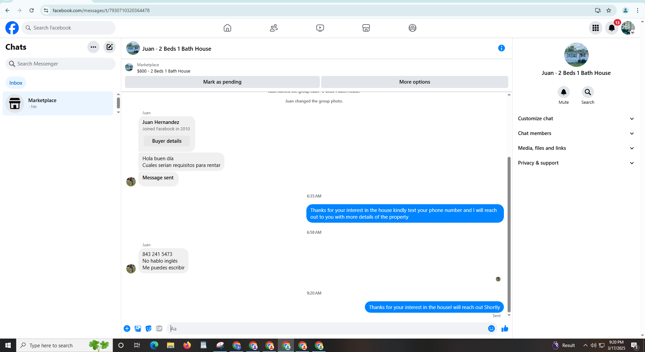Open the notifications bell with 13 badge
Viewport: 645px width, 352px height.
click(x=612, y=28)
